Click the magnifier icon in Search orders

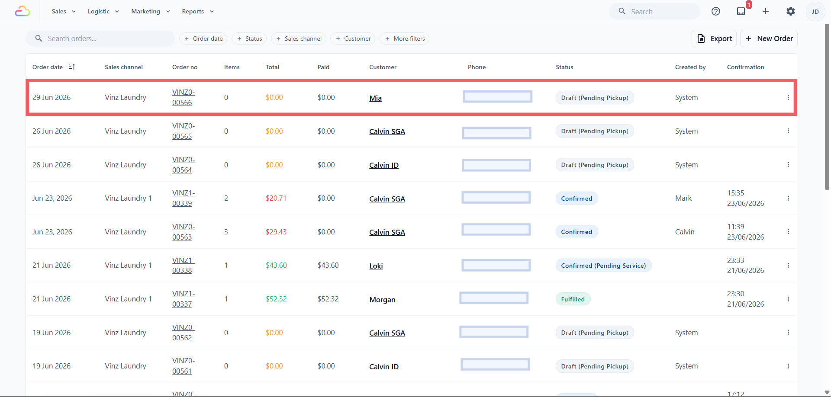click(39, 38)
